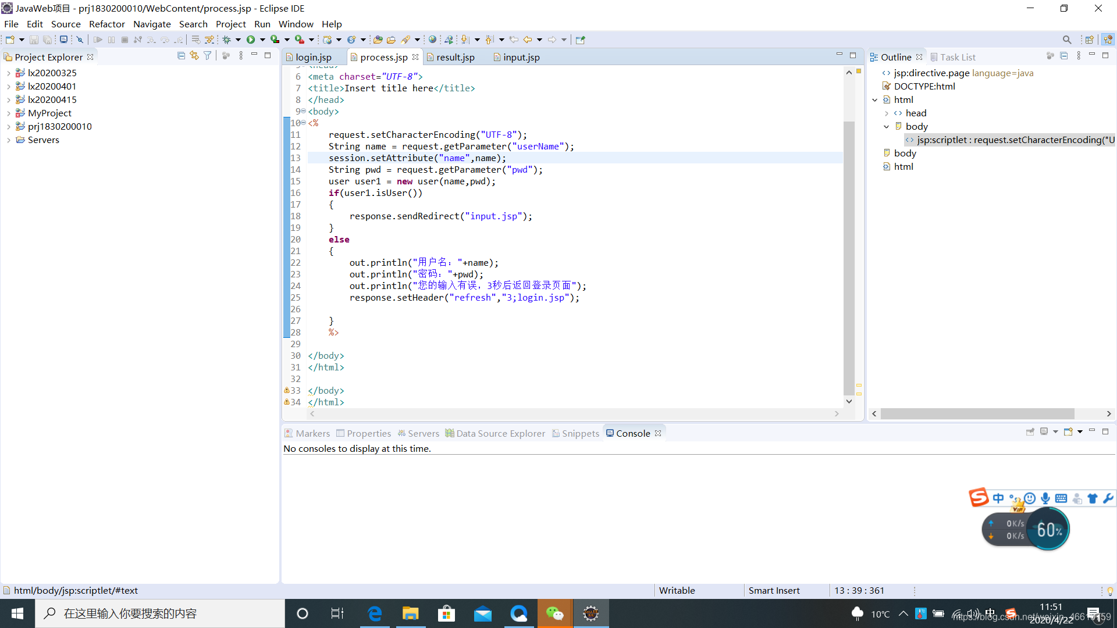Go to Previous Annotation icon
Image resolution: width=1117 pixels, height=628 pixels.
click(x=489, y=40)
